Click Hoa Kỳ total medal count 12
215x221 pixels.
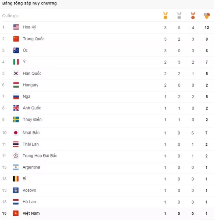click(207, 27)
